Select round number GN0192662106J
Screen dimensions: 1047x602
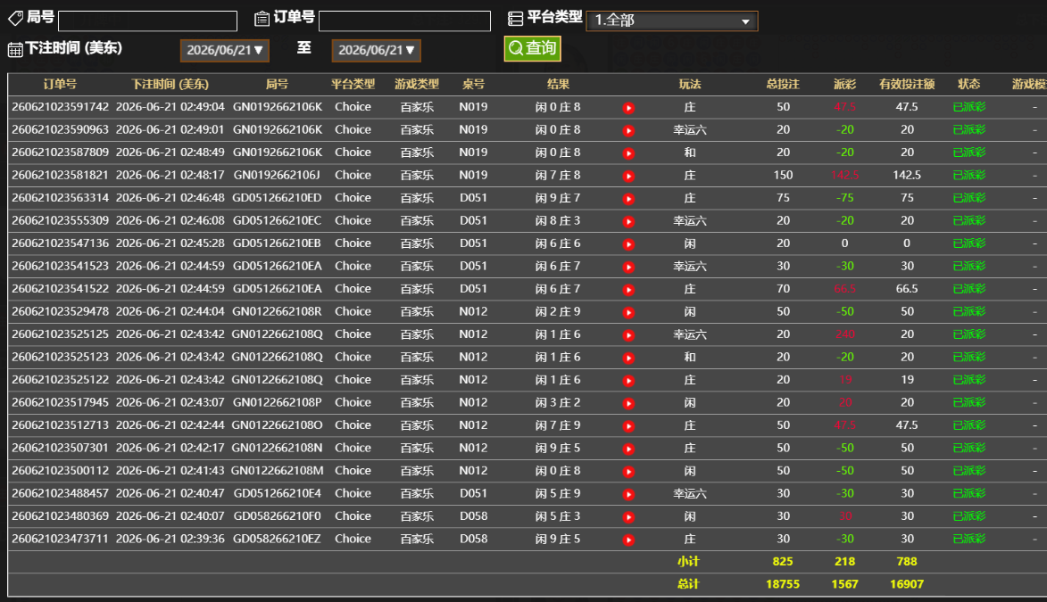point(277,175)
